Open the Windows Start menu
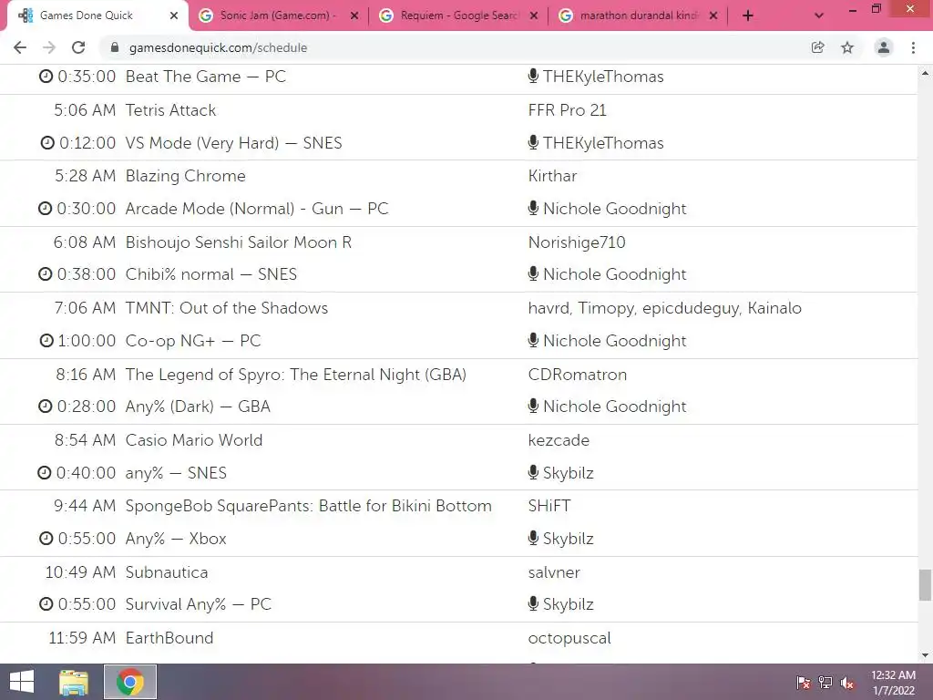The image size is (933, 700). coord(22,682)
